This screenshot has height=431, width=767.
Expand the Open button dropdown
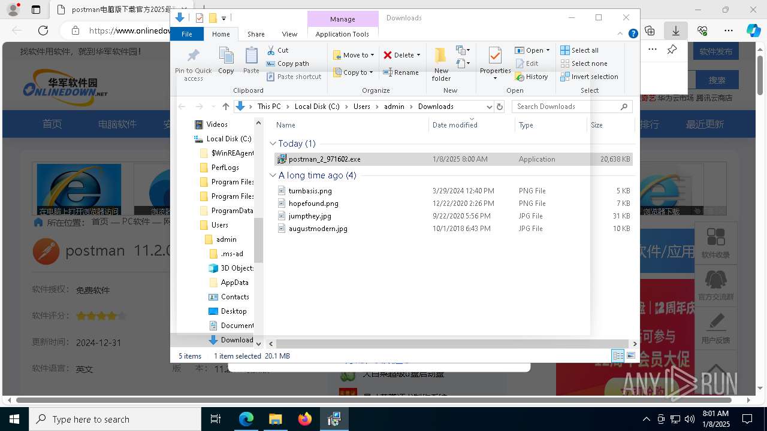tap(548, 50)
